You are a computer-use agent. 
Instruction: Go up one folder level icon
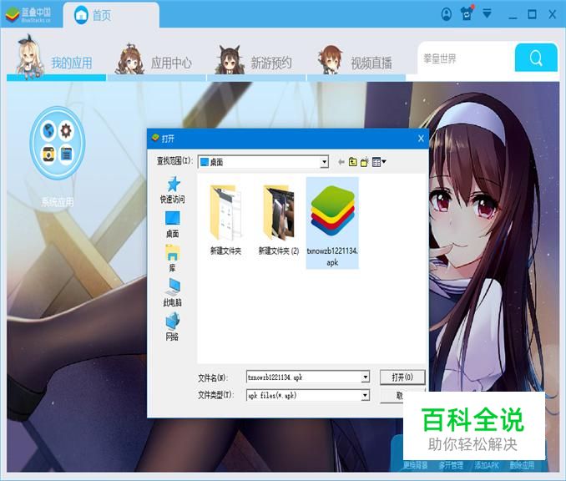(x=352, y=162)
